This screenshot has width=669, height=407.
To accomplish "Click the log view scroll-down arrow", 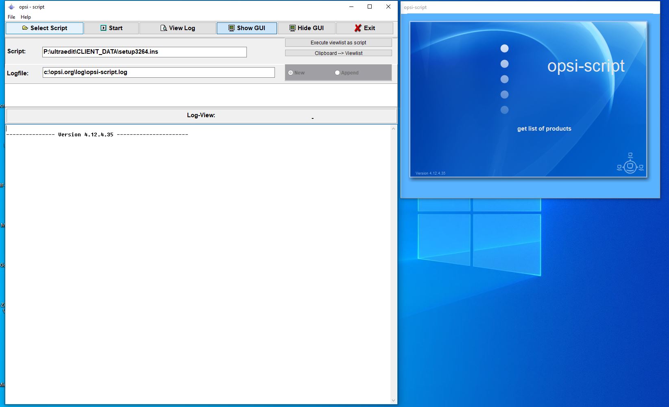I will (393, 400).
